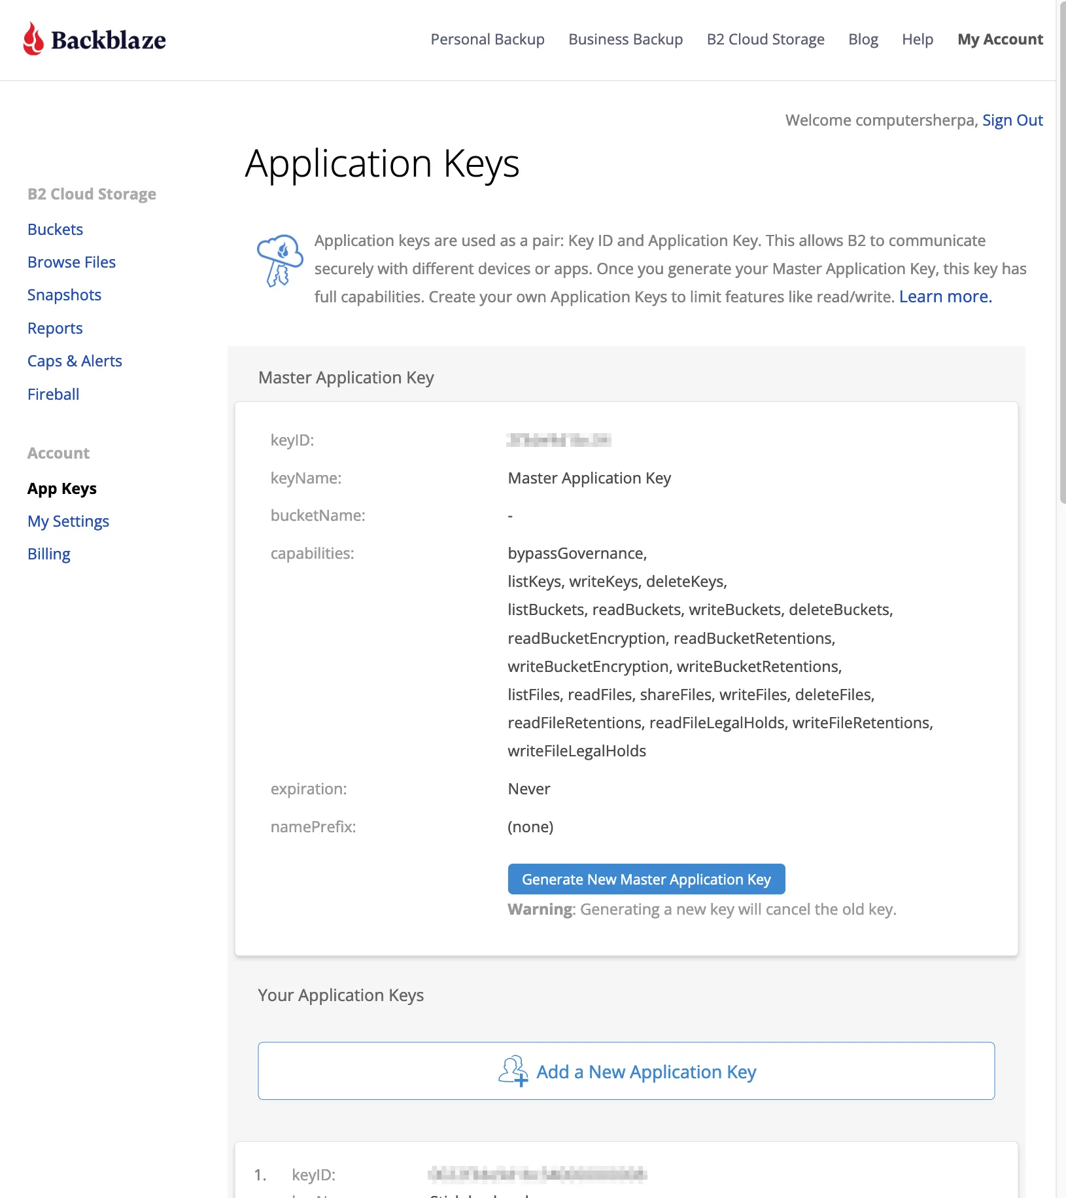View the Reports page
Screen dimensions: 1066x1198
tap(55, 328)
